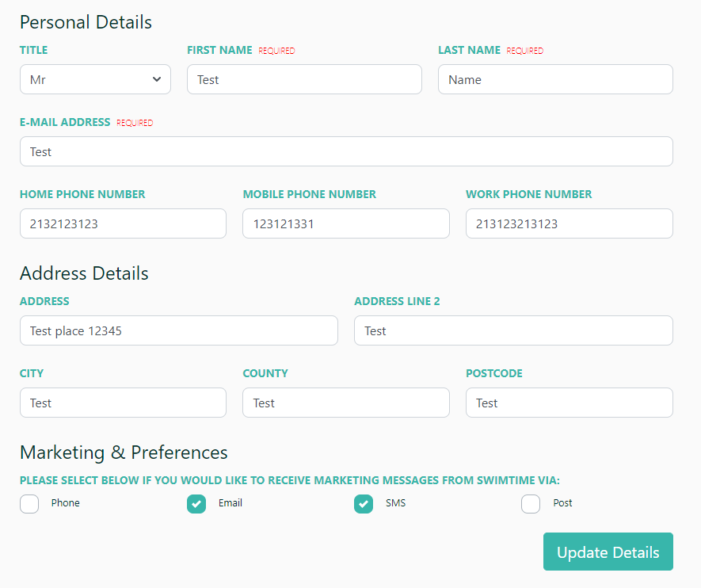
Task: Click the Postcode input field
Action: click(x=569, y=403)
